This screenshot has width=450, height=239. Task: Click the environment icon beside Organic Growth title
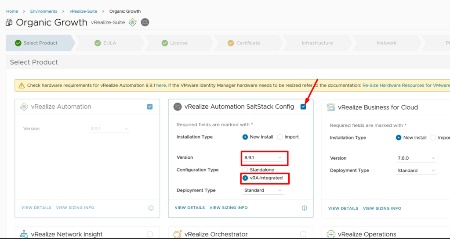(9, 22)
